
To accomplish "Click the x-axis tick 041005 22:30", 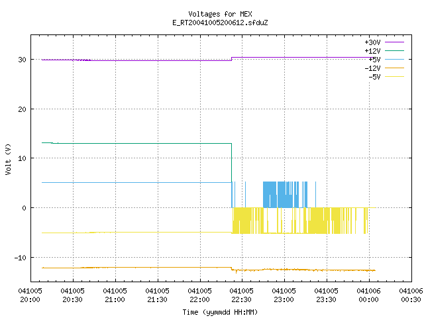I will [241, 295].
